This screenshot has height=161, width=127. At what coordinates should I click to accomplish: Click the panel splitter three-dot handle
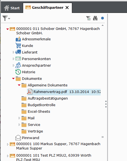(x=106, y=104)
